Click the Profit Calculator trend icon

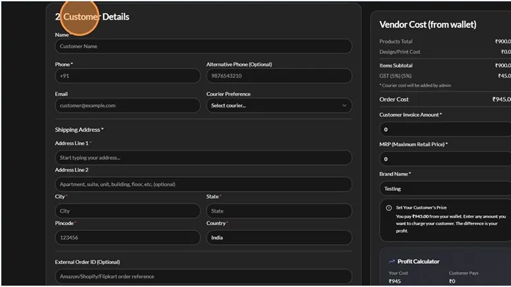click(392, 261)
